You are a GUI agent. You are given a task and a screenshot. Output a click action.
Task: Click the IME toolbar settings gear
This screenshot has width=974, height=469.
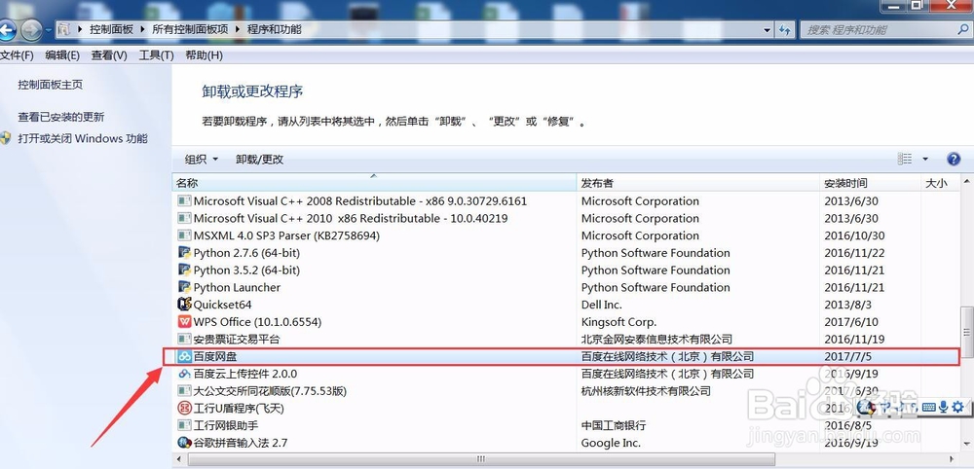pos(957,407)
